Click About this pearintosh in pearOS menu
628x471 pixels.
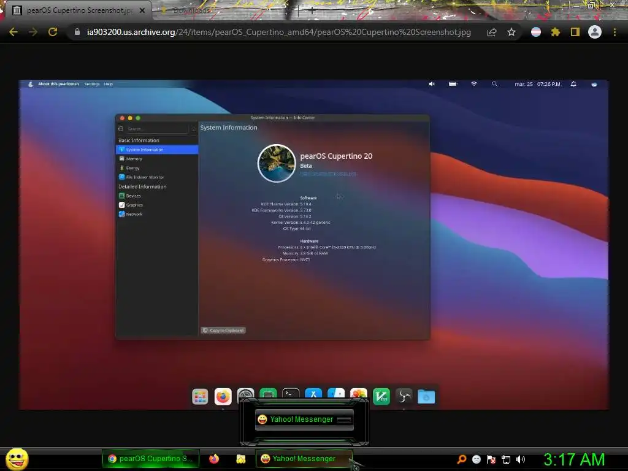(x=58, y=83)
